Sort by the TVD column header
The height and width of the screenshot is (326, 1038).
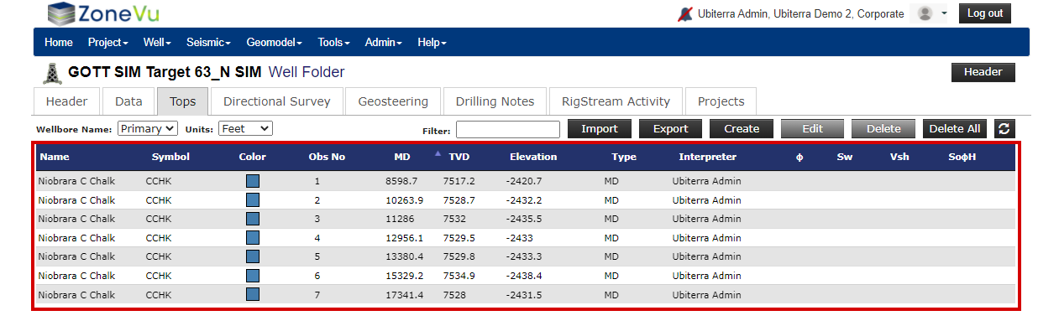pos(459,157)
